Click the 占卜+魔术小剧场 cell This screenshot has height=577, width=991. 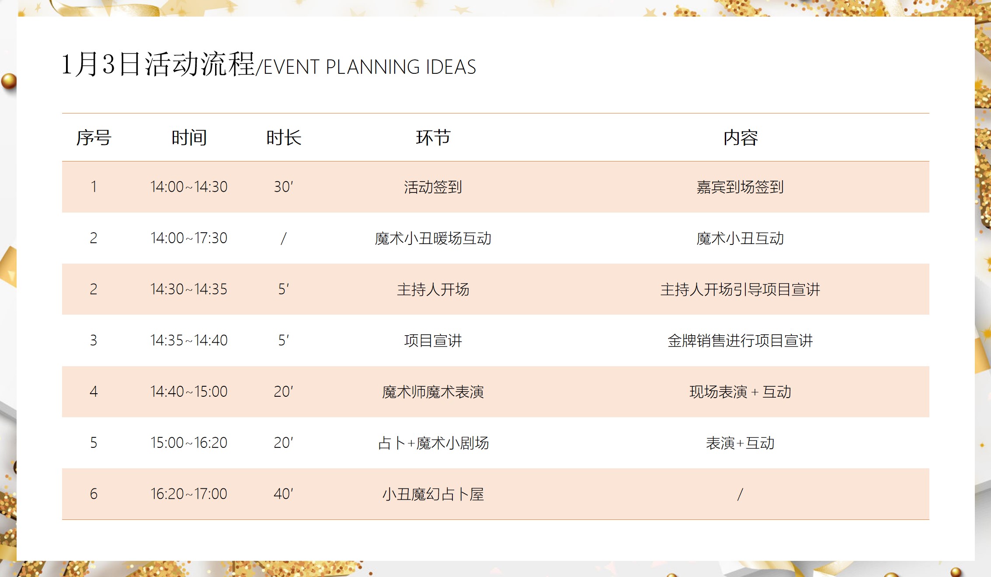pos(433,443)
